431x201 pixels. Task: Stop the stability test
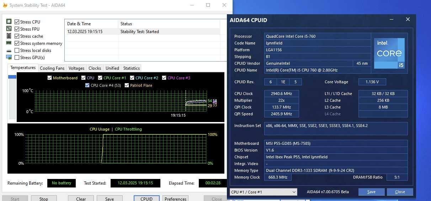coord(44,199)
